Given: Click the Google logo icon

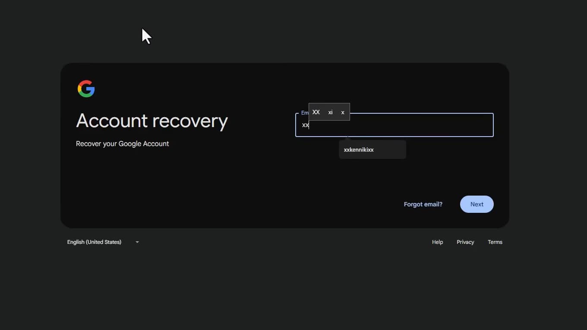Looking at the screenshot, I should 86,89.
